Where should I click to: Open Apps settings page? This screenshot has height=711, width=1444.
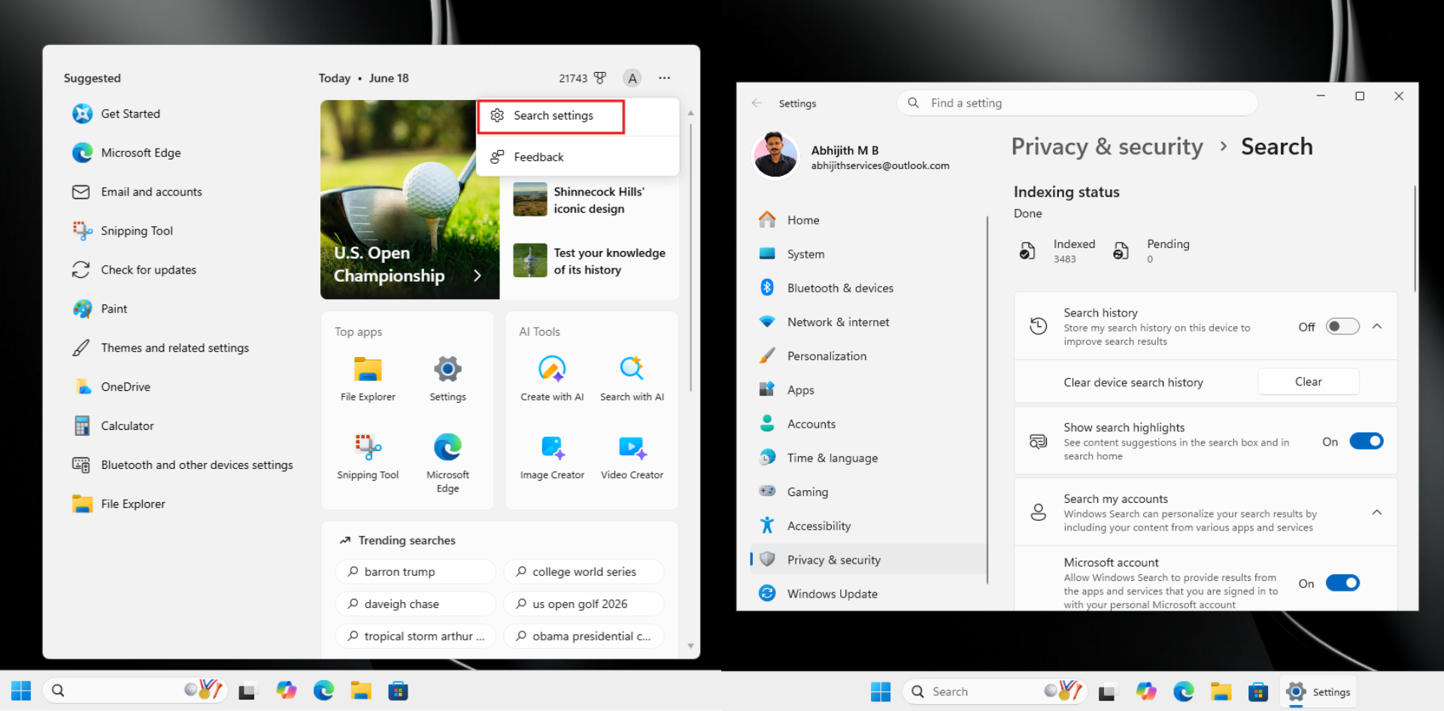(x=869, y=390)
